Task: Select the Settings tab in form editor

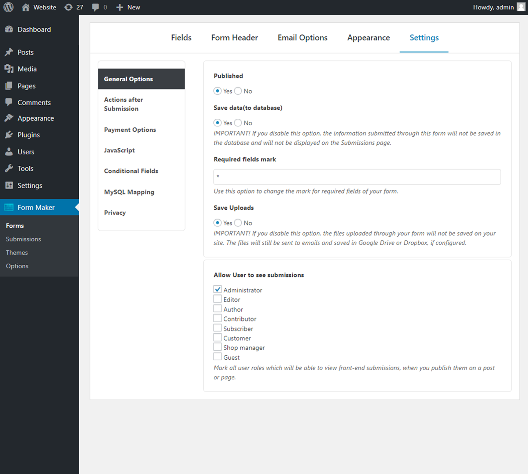Action: pyautogui.click(x=424, y=38)
